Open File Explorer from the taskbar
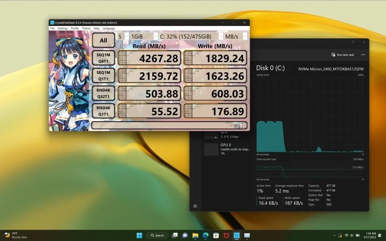Screen dimensions: 386x241 195,235
